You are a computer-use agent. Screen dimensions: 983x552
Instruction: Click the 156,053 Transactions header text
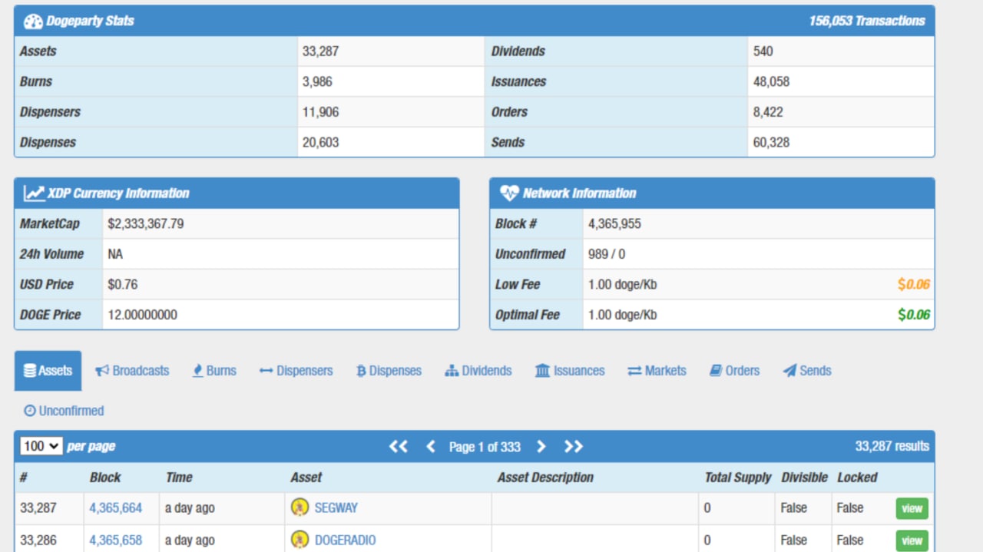click(867, 21)
